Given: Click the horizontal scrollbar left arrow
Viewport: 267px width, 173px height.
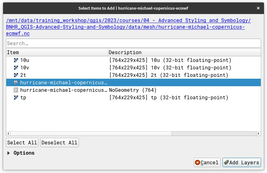Looking at the screenshot, I should pyautogui.click(x=8, y=133).
